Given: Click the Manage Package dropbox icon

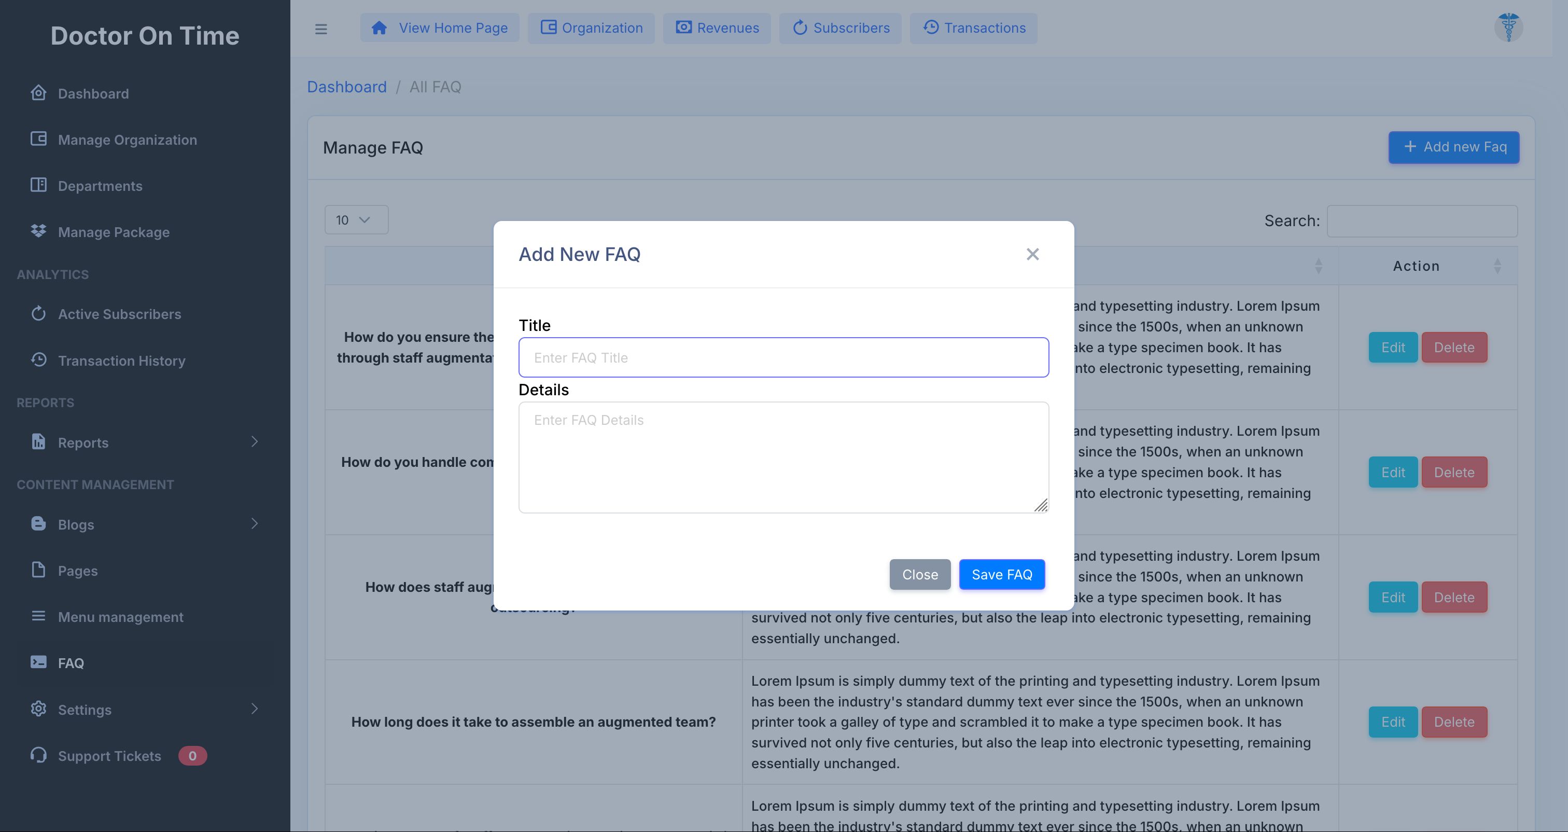Looking at the screenshot, I should pos(38,231).
